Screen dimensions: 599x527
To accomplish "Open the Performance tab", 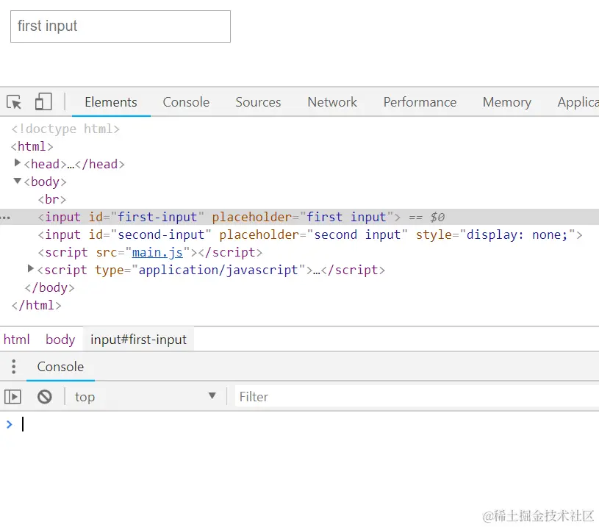I will pyautogui.click(x=420, y=102).
